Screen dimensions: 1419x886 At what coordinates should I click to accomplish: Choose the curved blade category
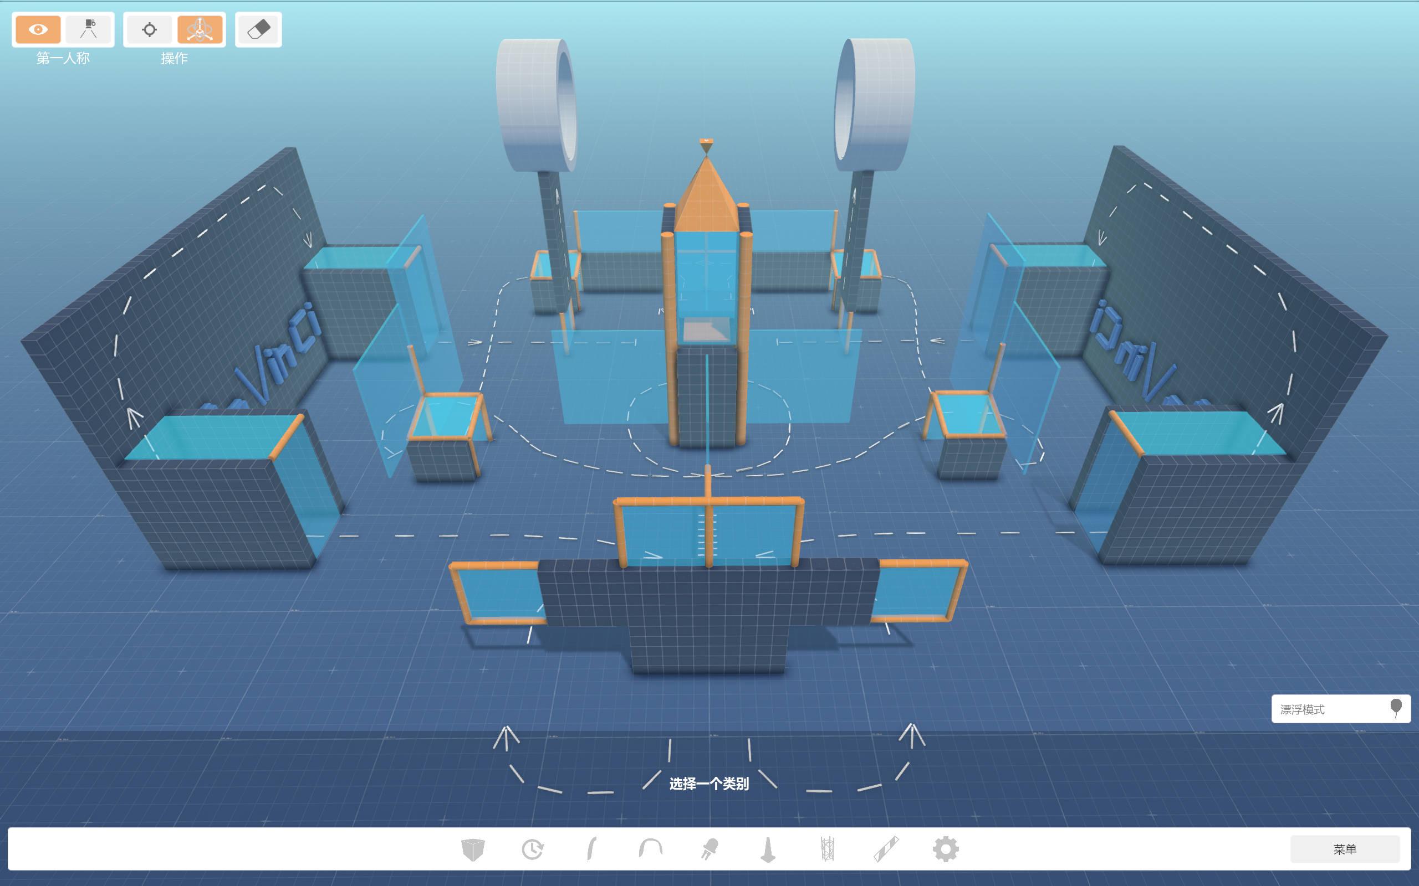pos(591,848)
